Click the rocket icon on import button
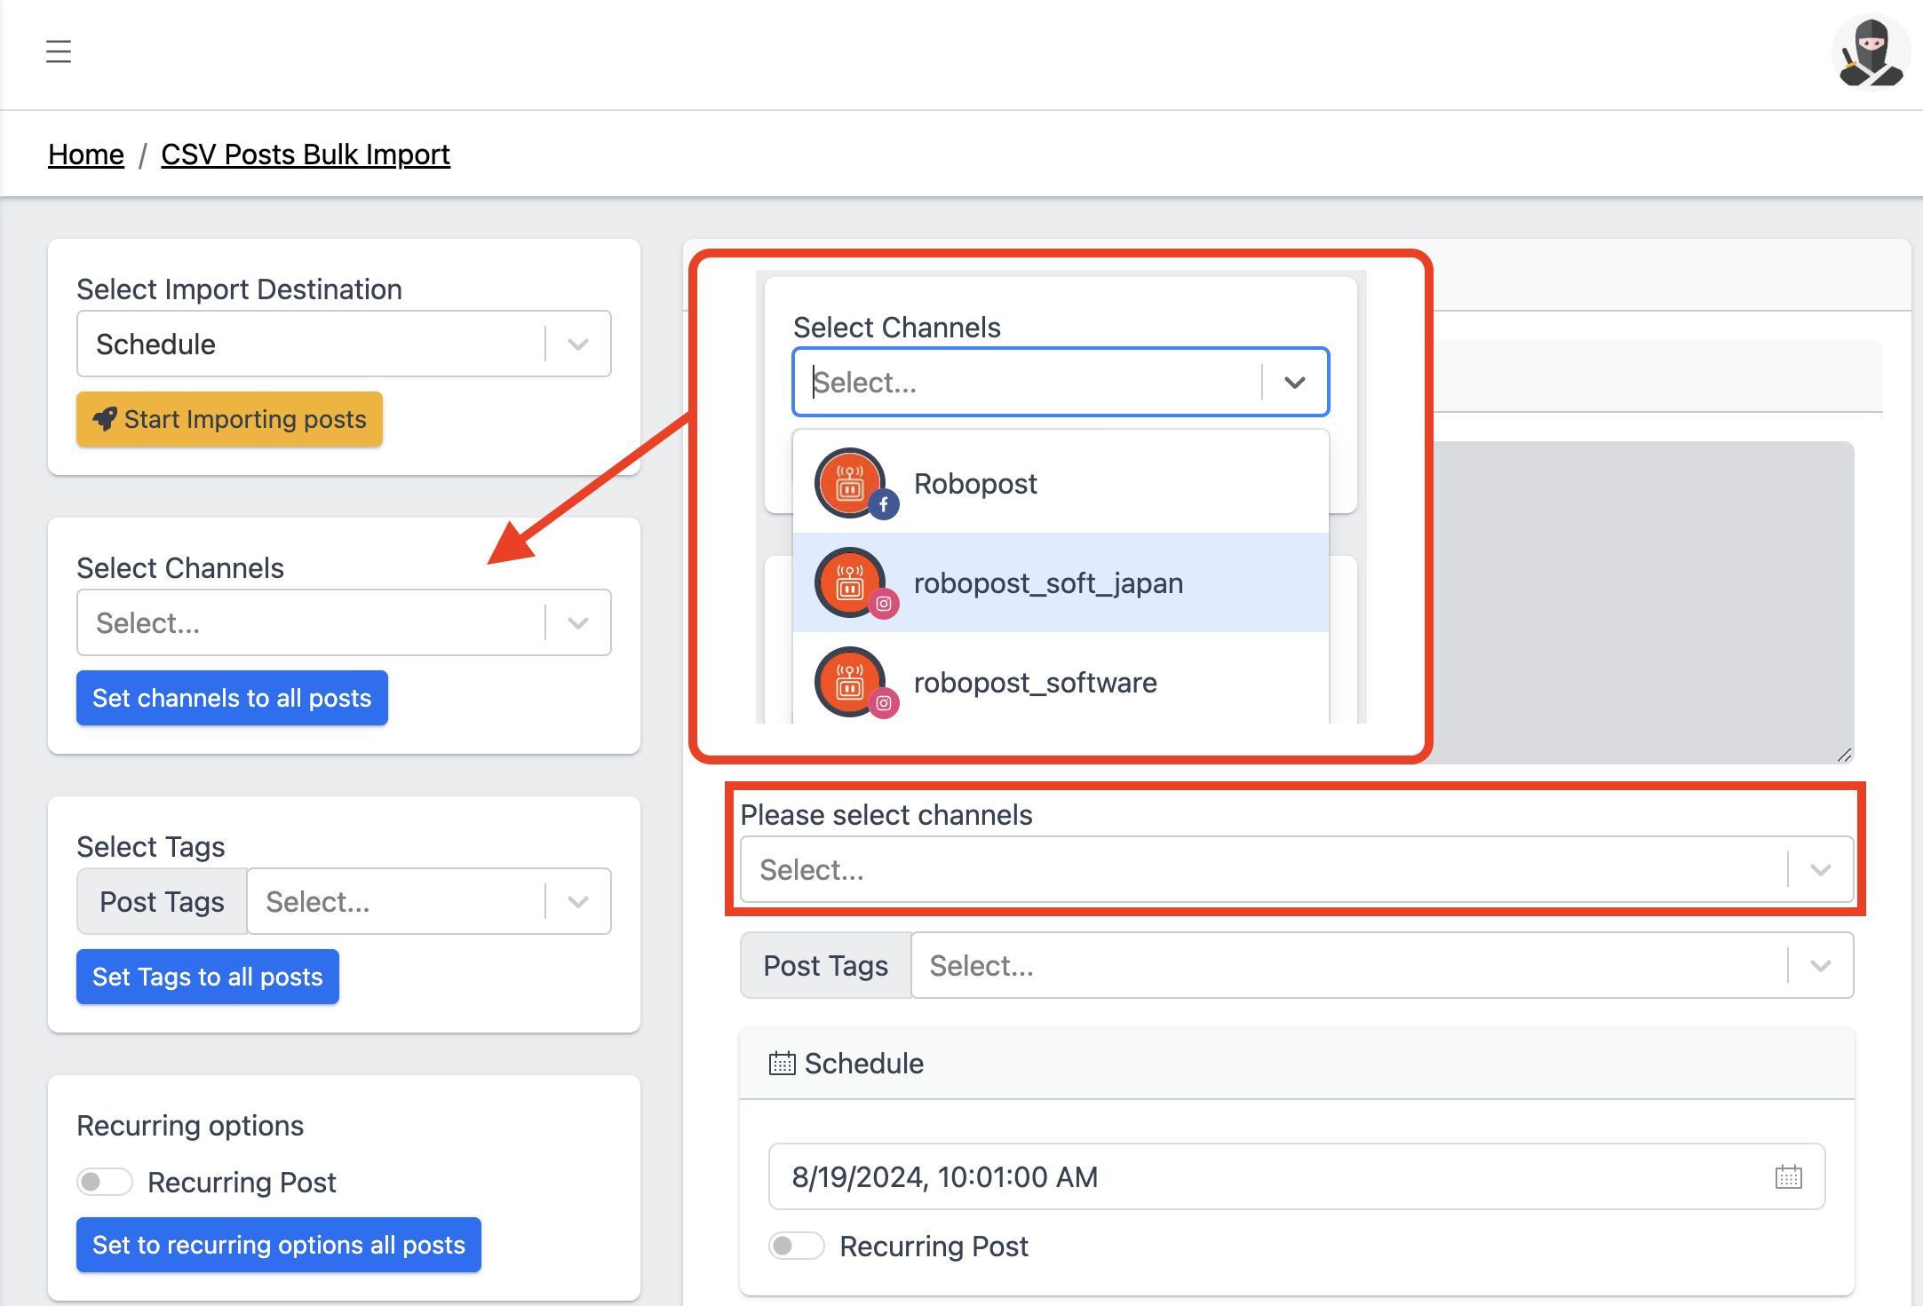1923x1306 pixels. pyautogui.click(x=105, y=419)
